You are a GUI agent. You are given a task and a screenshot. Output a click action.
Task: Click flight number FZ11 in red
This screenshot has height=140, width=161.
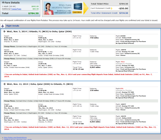click(123, 62)
